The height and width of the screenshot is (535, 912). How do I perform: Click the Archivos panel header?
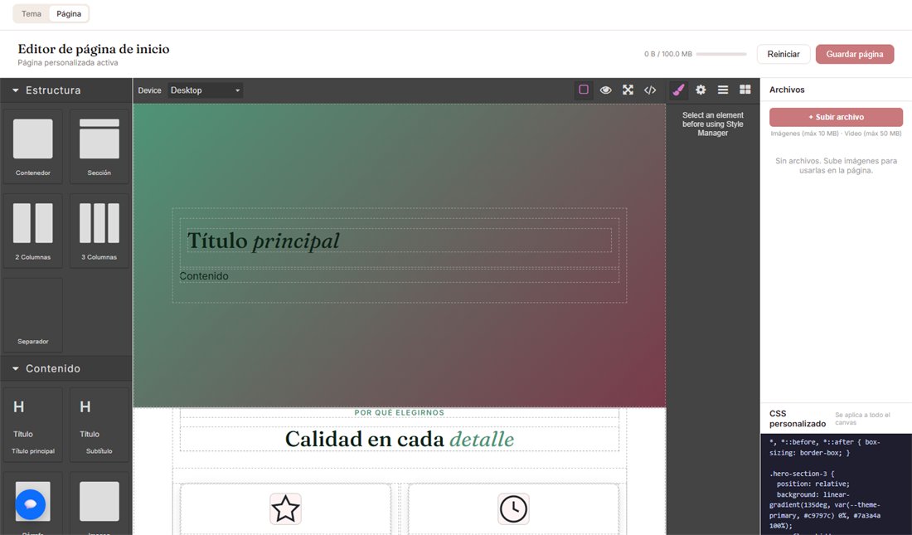coord(787,90)
